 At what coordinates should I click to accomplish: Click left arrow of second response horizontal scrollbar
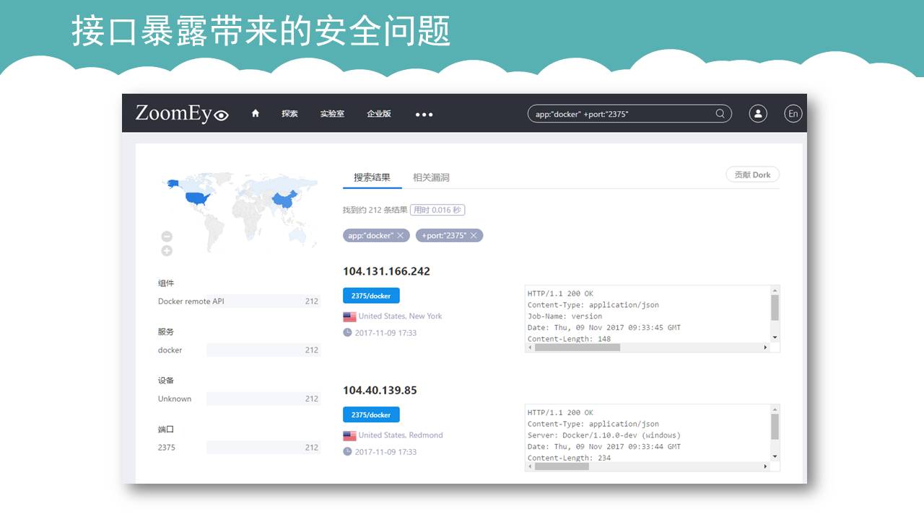530,466
